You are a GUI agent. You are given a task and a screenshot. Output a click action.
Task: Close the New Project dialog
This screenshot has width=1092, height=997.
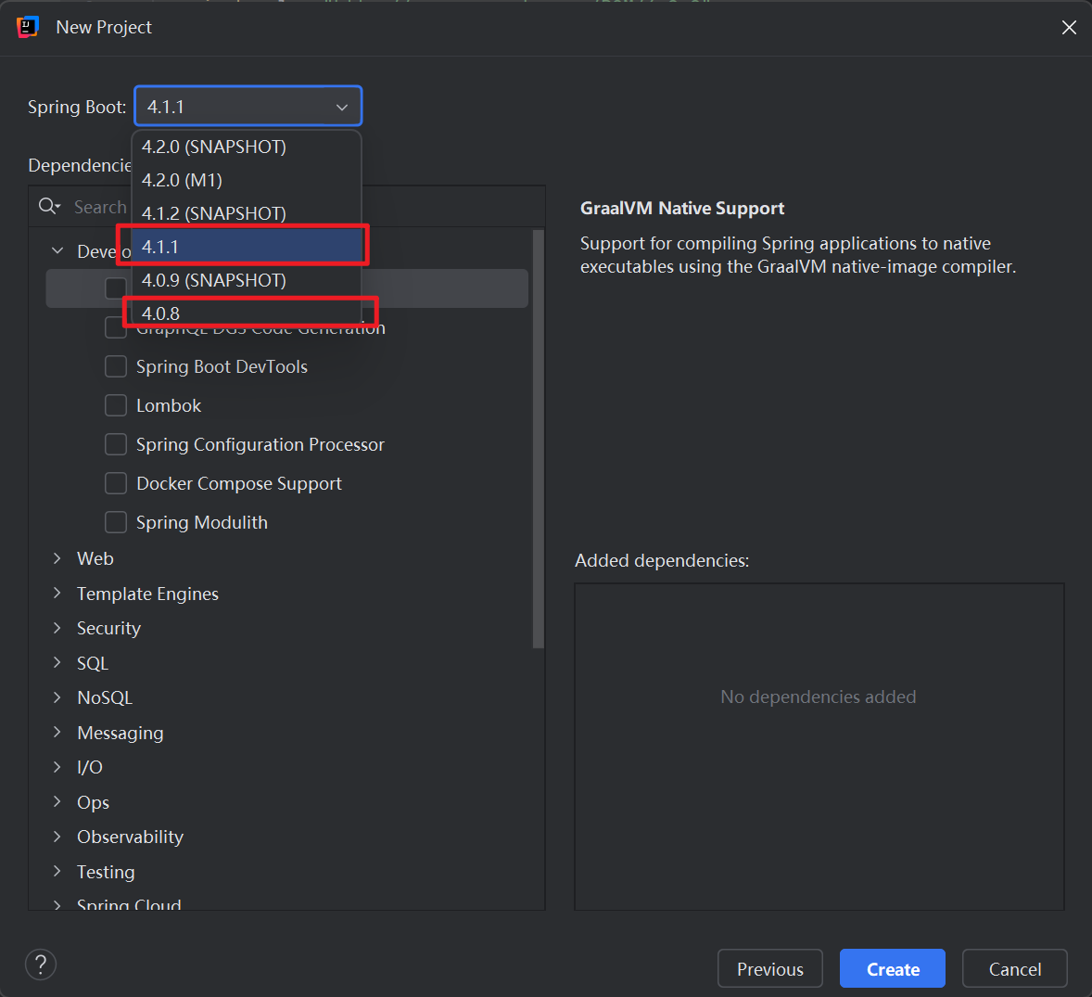(1069, 27)
